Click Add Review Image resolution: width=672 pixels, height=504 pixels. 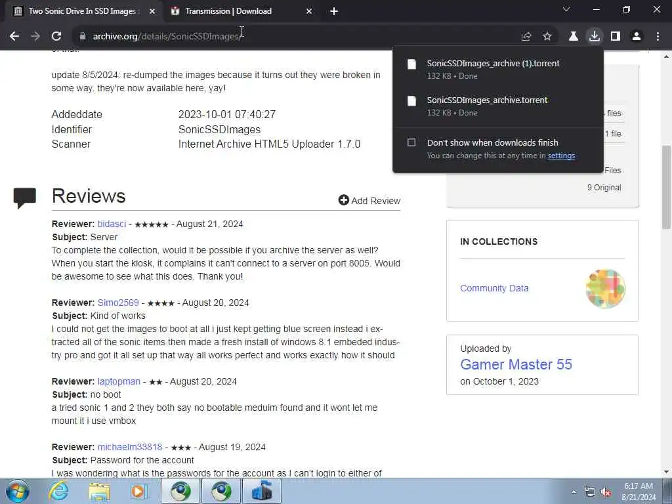369,201
